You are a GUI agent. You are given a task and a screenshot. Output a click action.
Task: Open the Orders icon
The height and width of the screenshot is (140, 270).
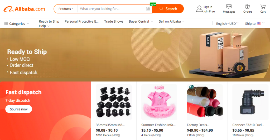(248, 7)
